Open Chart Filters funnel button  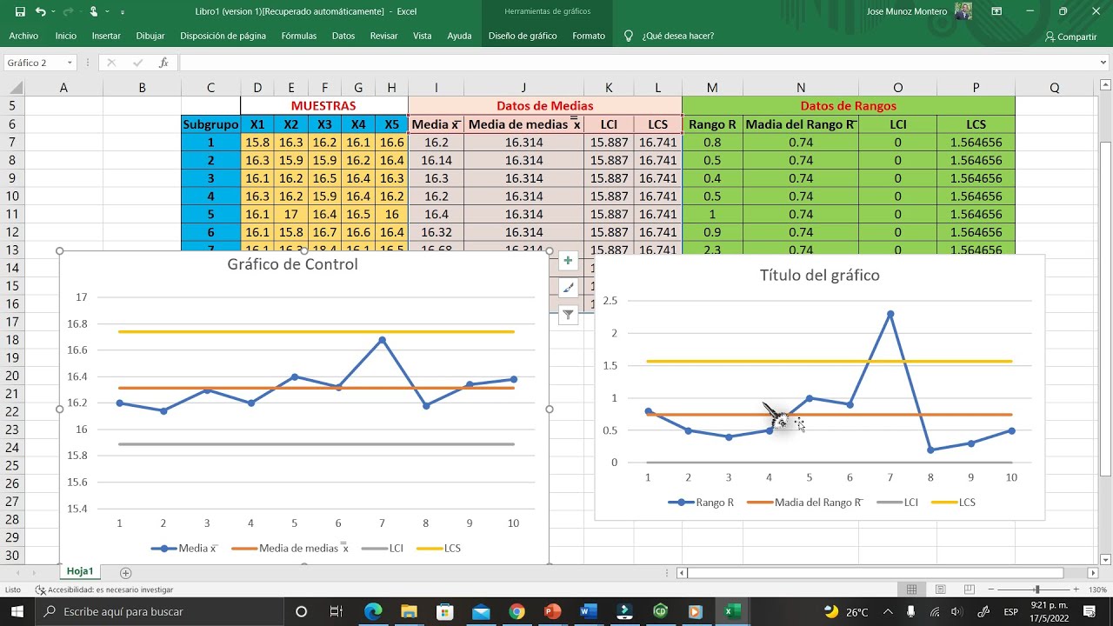[568, 315]
